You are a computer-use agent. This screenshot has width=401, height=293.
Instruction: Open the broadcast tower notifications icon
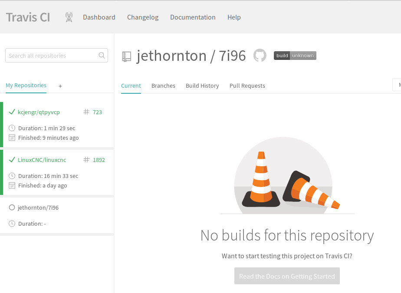pos(69,17)
